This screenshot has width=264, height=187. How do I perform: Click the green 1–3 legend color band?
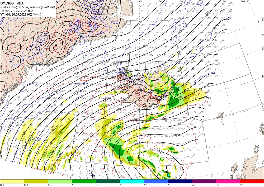84,181
